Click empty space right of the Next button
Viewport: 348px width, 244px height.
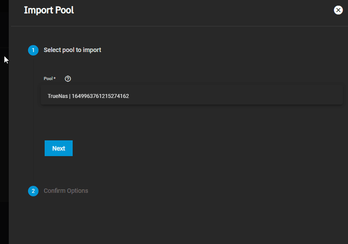pyautogui.click(x=200, y=148)
